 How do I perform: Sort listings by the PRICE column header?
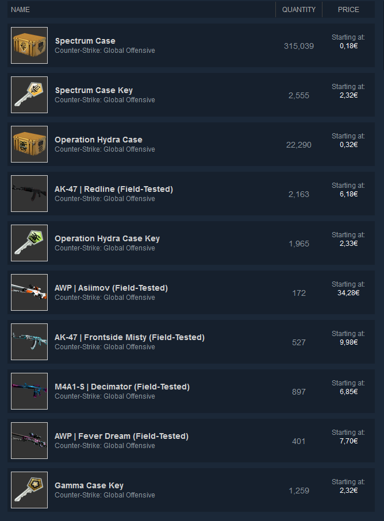coord(348,10)
